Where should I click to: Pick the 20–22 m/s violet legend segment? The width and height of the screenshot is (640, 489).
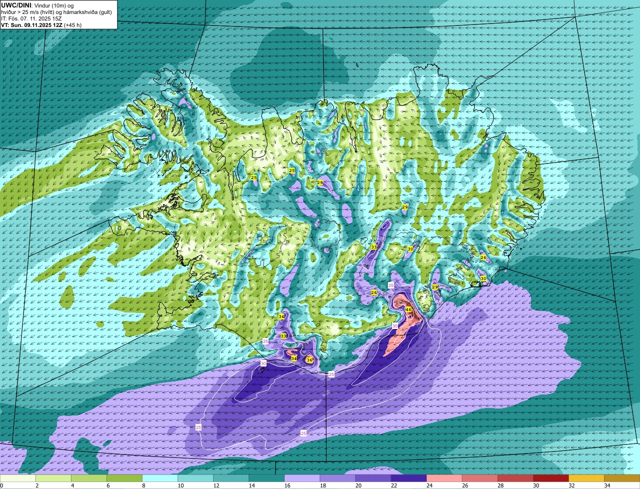(373, 478)
